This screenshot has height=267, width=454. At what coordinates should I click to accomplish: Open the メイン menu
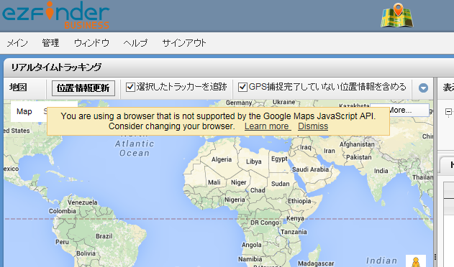click(x=17, y=43)
